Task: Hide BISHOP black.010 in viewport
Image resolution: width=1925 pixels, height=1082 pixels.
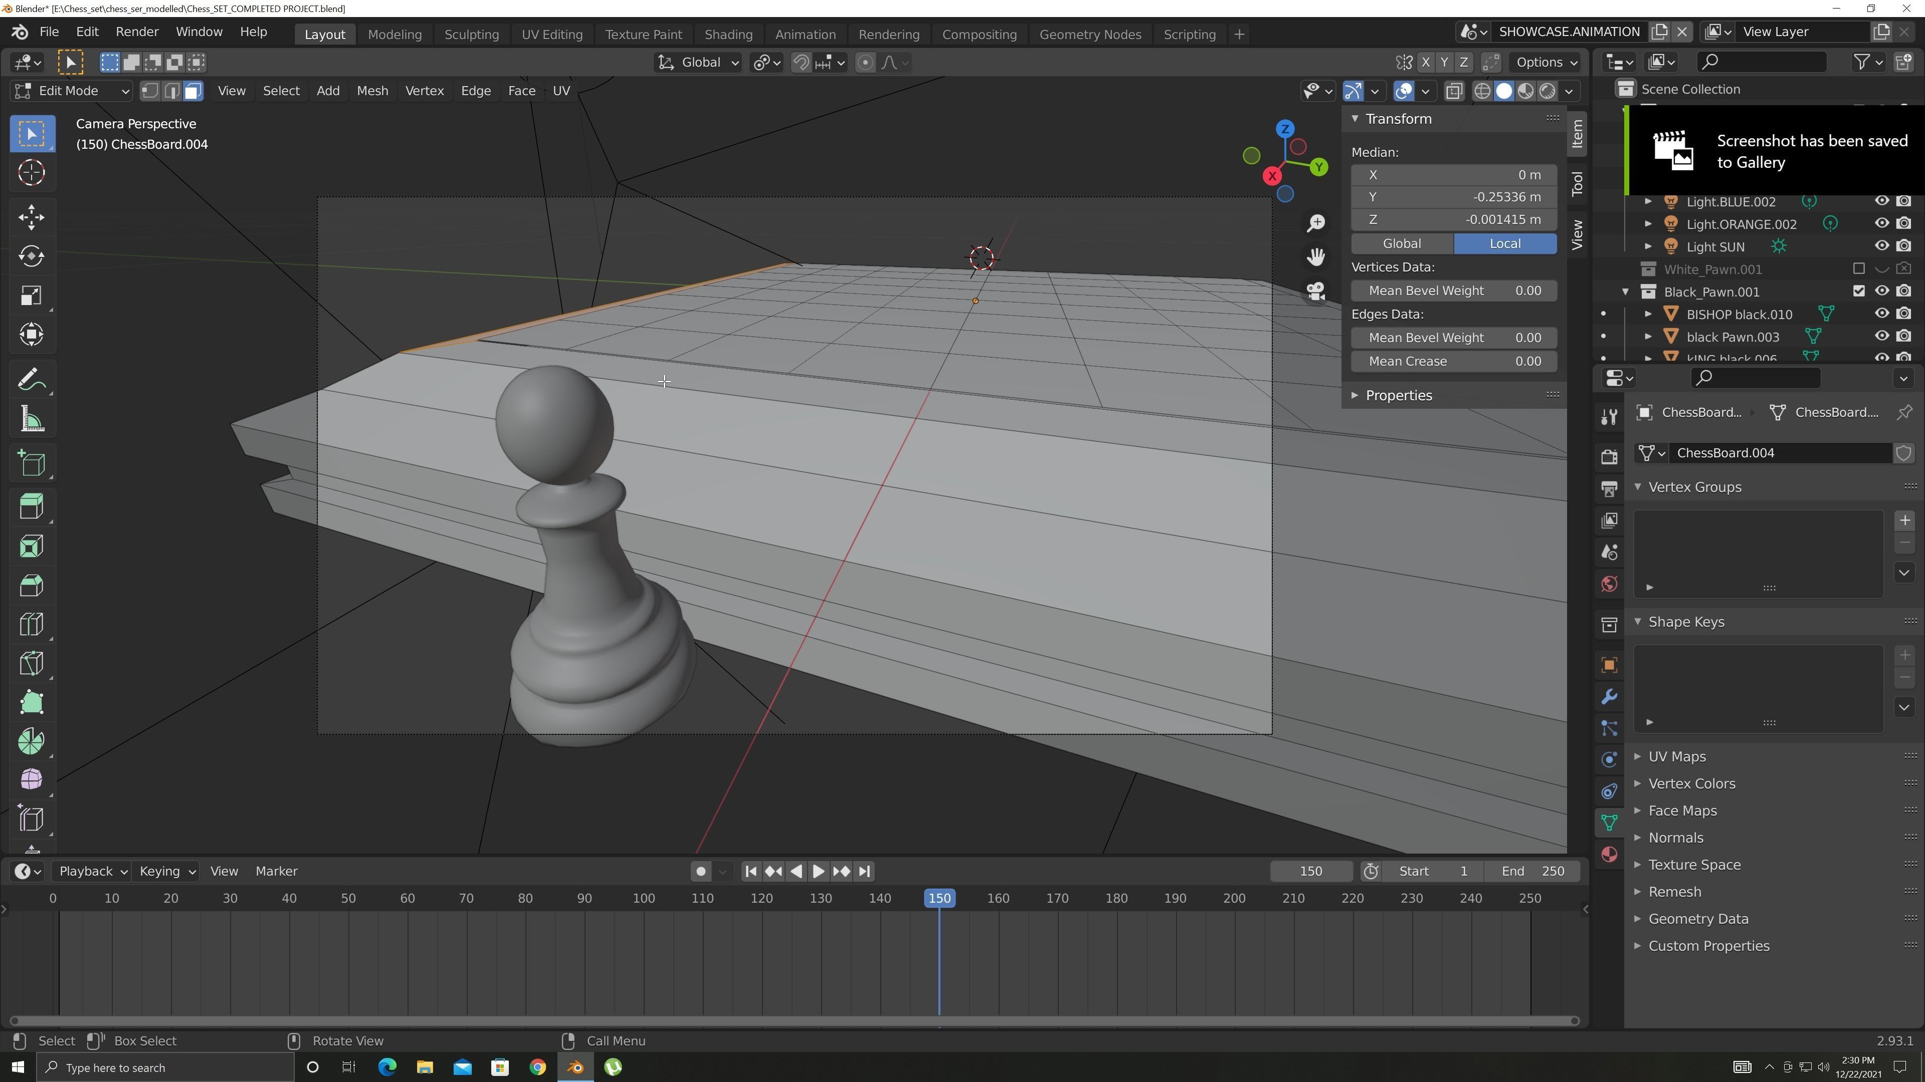Action: tap(1881, 314)
